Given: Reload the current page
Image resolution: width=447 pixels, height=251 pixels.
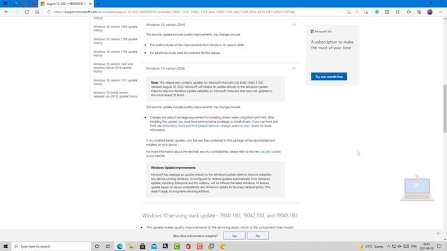Looking at the screenshot, I should [x=27, y=12].
